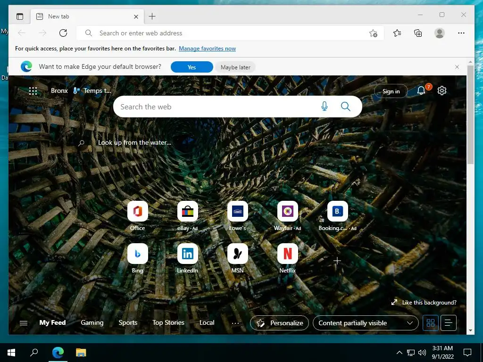Viewport: 483px width, 362px height.
Task: Click the volume speaker tray icon
Action: point(422,353)
